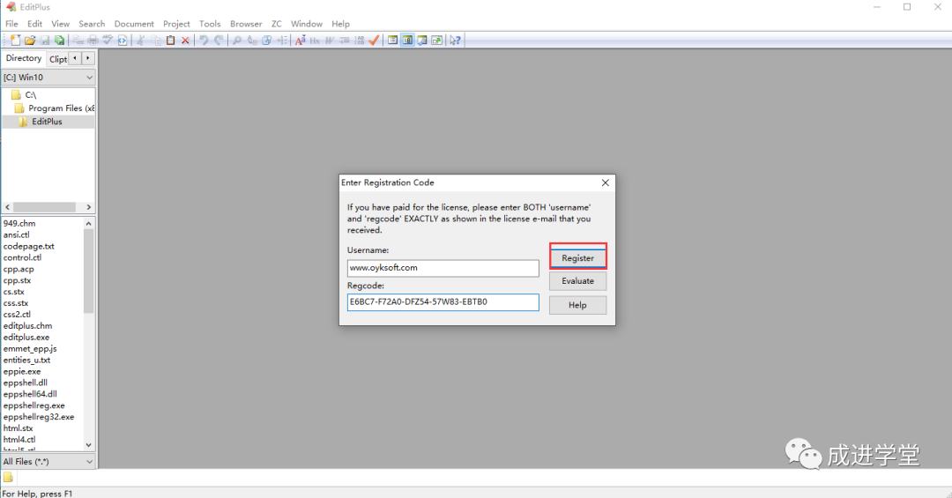This screenshot has height=498, width=952.
Task: Toggle the Directory Window toolbar icon
Action: [407, 40]
